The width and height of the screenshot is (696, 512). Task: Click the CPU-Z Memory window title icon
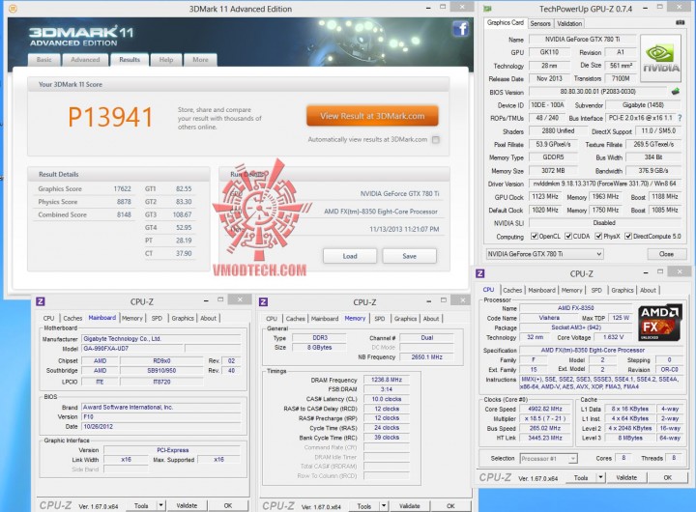click(263, 302)
